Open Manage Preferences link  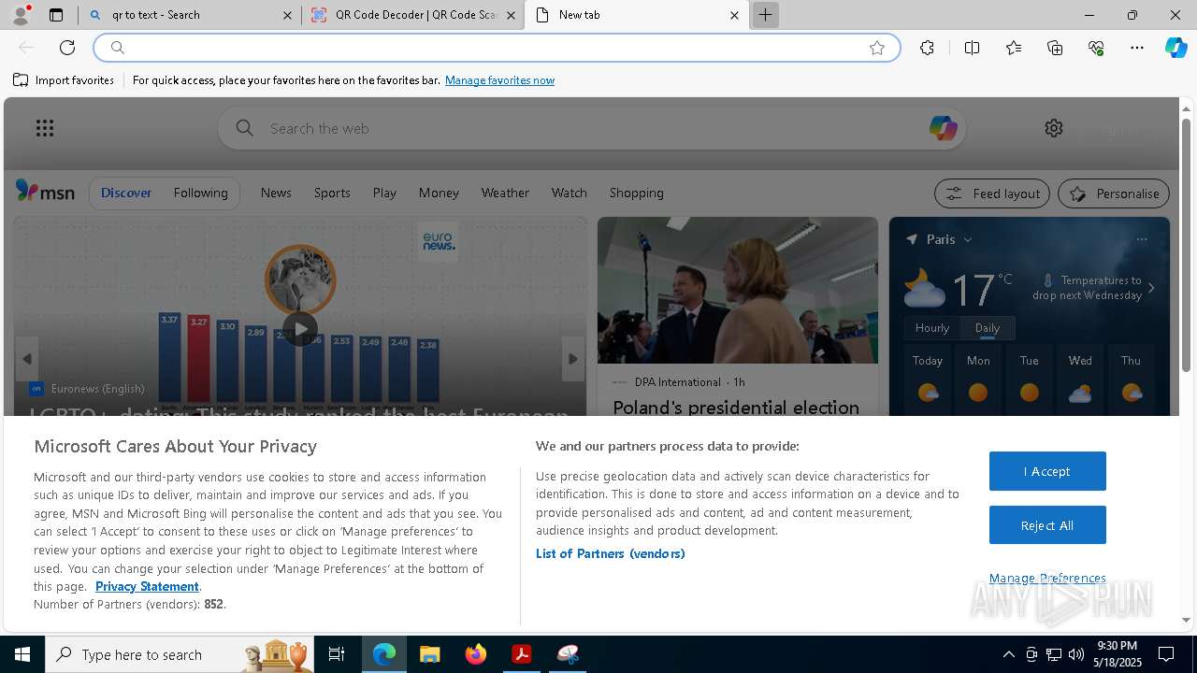point(1047,578)
